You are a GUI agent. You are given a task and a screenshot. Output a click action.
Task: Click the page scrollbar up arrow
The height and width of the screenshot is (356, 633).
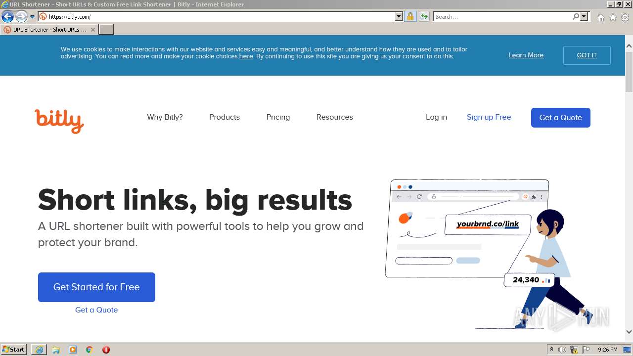629,46
